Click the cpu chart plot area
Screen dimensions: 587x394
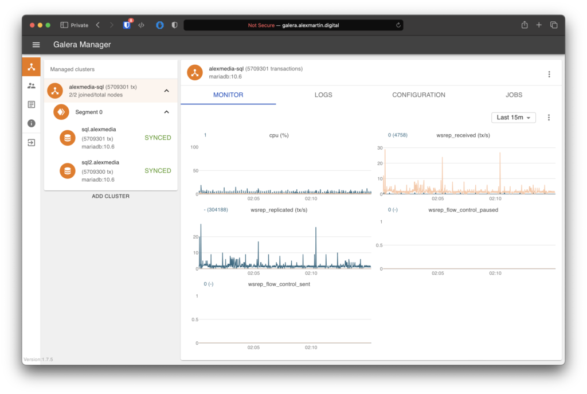[284, 170]
